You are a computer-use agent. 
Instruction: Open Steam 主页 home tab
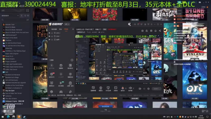pyautogui.click(x=3, y=11)
